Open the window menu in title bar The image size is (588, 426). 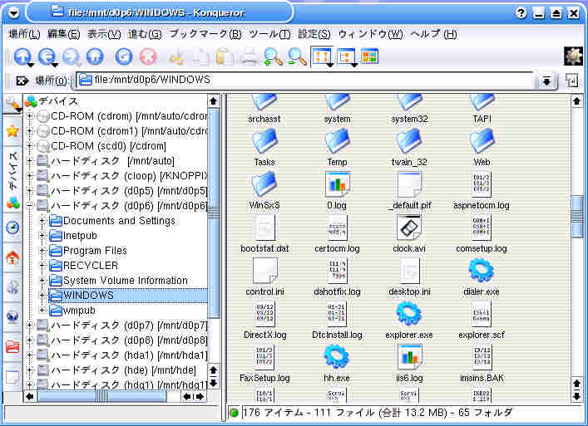[x=13, y=13]
